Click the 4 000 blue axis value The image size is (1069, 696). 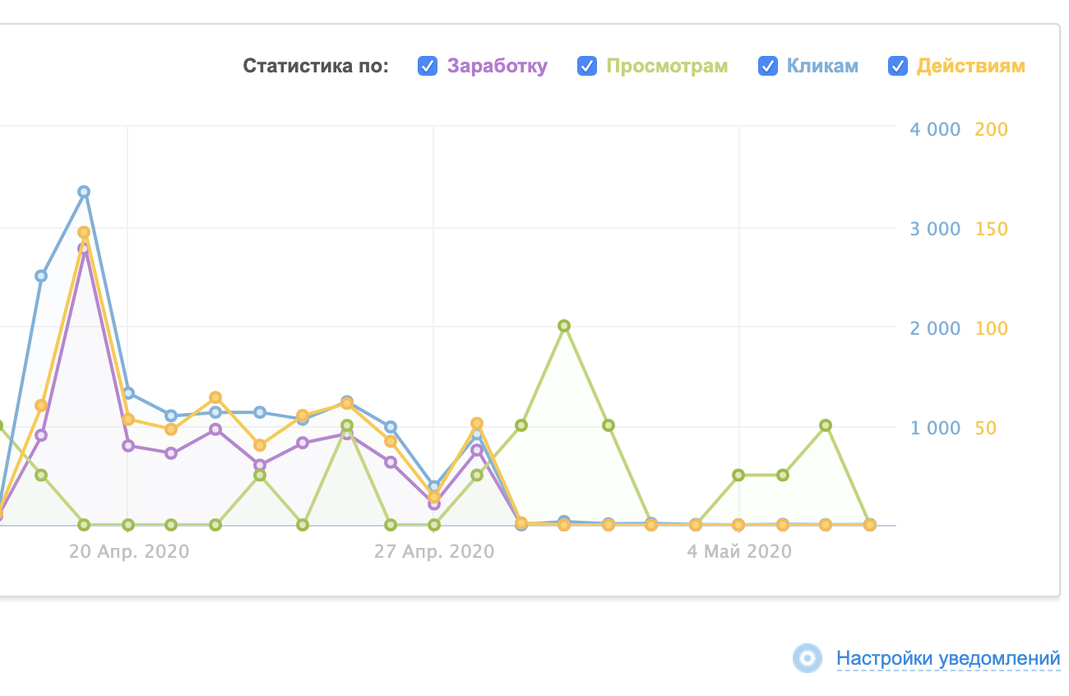935,130
